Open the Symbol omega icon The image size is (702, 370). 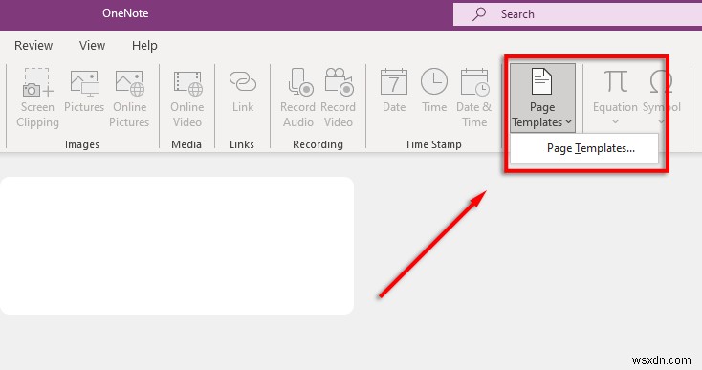pos(661,81)
